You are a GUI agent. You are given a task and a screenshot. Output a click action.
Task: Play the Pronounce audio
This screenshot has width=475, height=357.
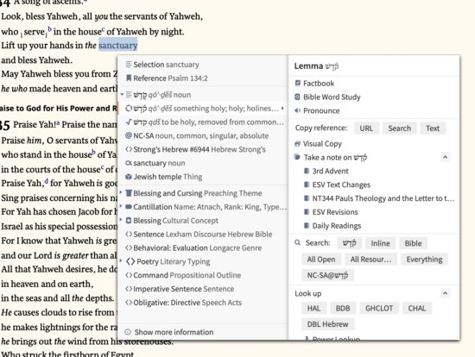click(x=317, y=110)
